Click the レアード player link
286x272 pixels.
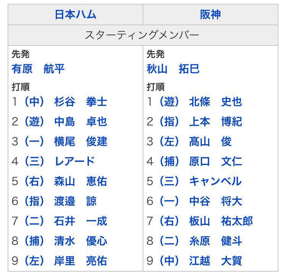[74, 161]
